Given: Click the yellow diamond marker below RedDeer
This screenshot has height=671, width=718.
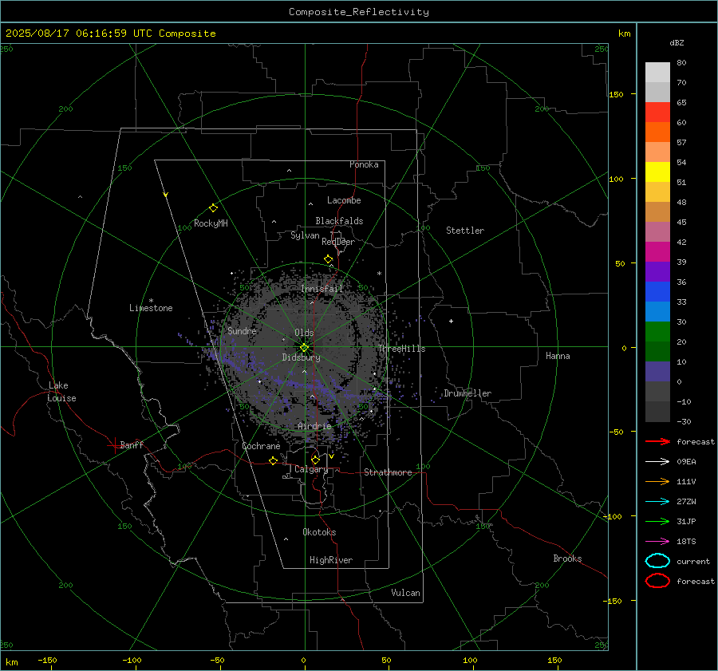Looking at the screenshot, I should [x=329, y=259].
